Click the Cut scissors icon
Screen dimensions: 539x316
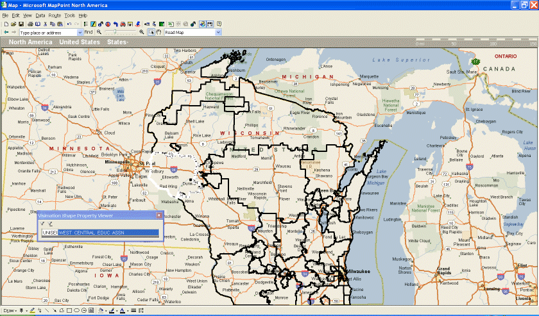click(x=45, y=24)
